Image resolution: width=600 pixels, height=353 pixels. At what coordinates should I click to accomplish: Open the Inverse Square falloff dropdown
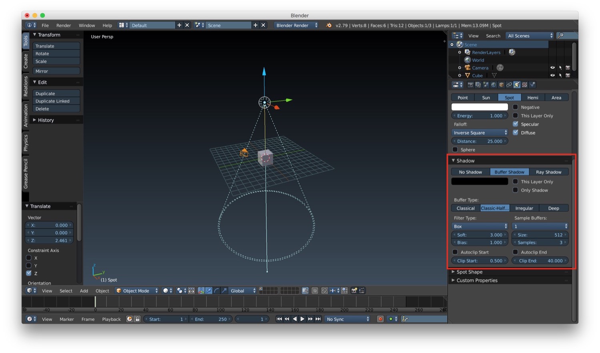click(480, 133)
